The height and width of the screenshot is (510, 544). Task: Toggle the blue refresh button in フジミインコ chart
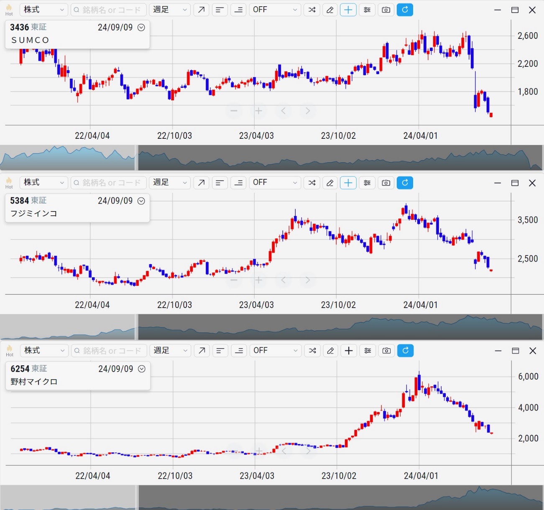(x=405, y=183)
